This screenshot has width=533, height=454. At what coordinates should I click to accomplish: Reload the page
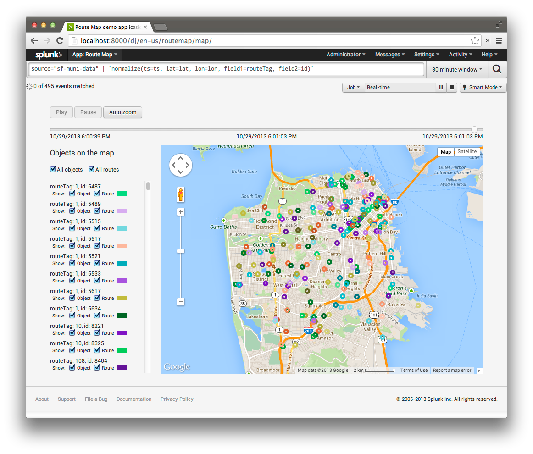coord(60,41)
